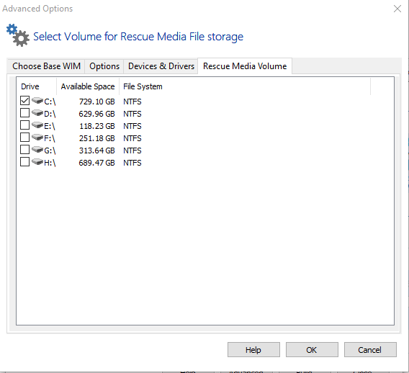Select the Rescue Media Volume tab
The width and height of the screenshot is (409, 373).
pos(245,66)
